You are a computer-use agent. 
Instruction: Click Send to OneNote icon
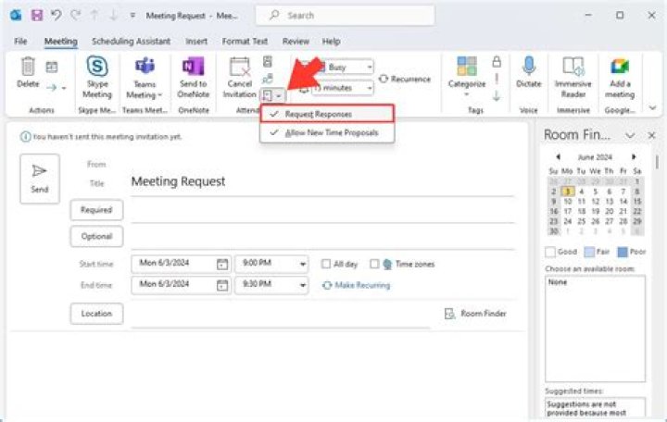(x=193, y=67)
